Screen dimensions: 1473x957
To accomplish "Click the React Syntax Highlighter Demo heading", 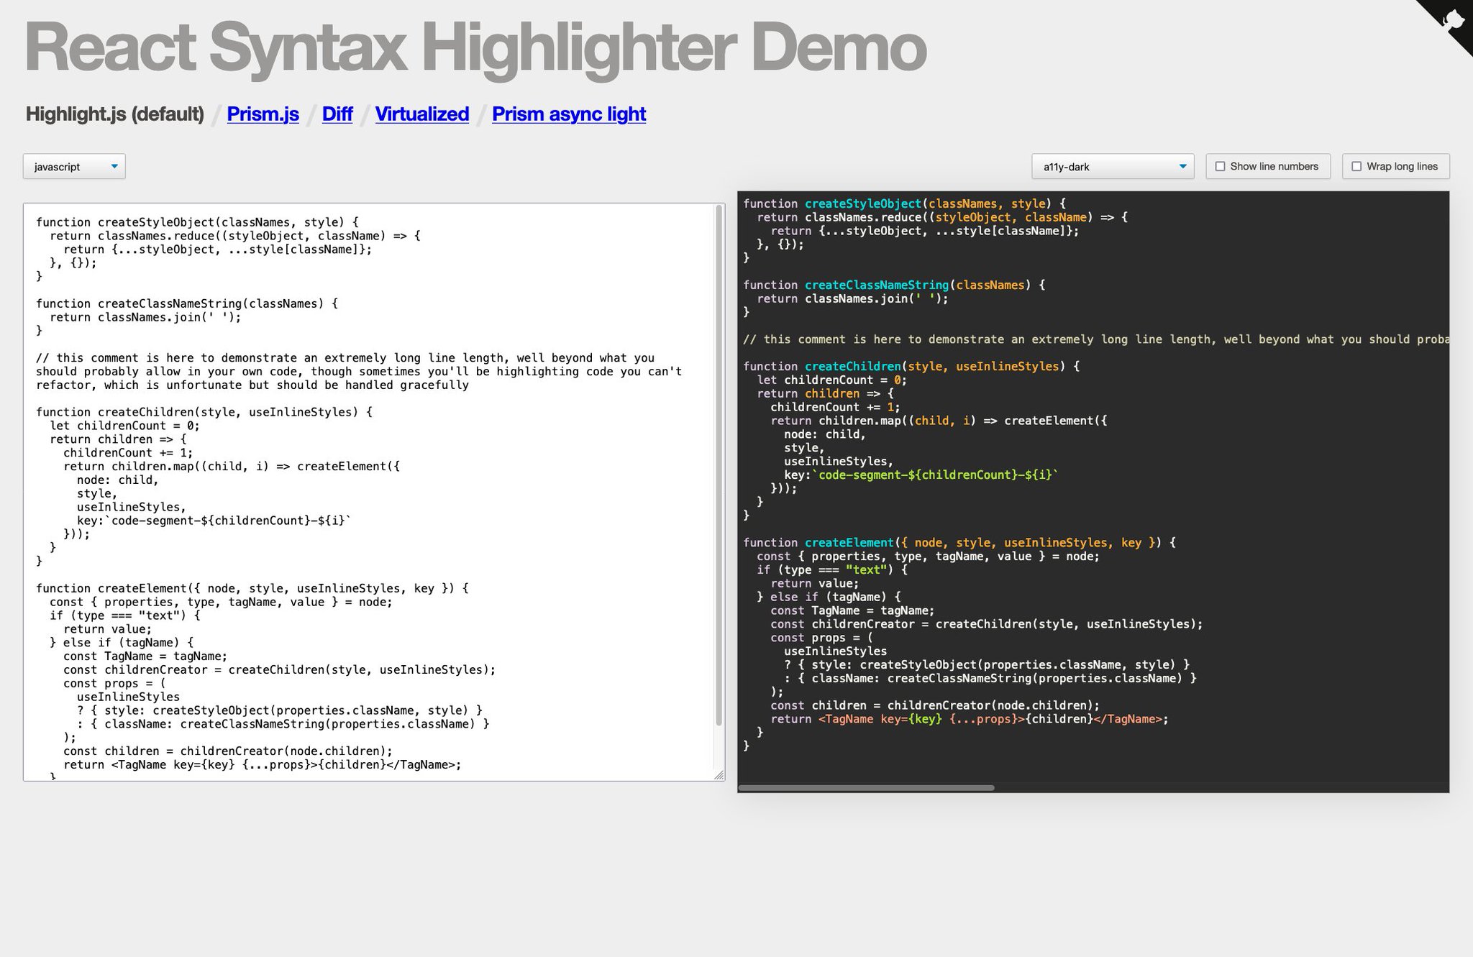I will 475,47.
